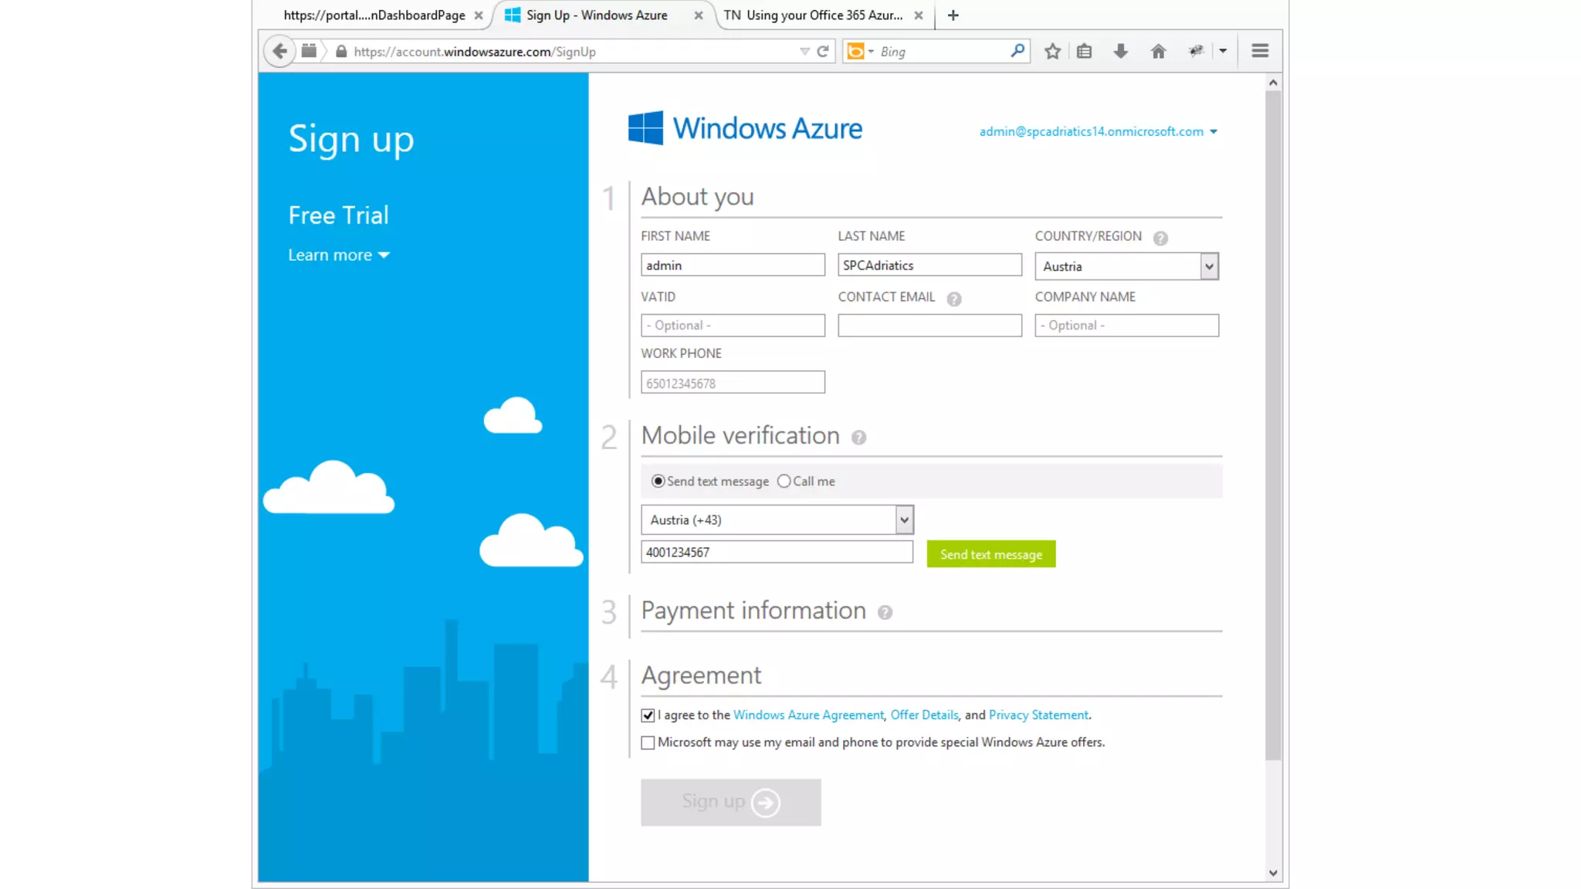1581x889 pixels.
Task: Open the hamburger menu icon
Action: pos(1260,52)
